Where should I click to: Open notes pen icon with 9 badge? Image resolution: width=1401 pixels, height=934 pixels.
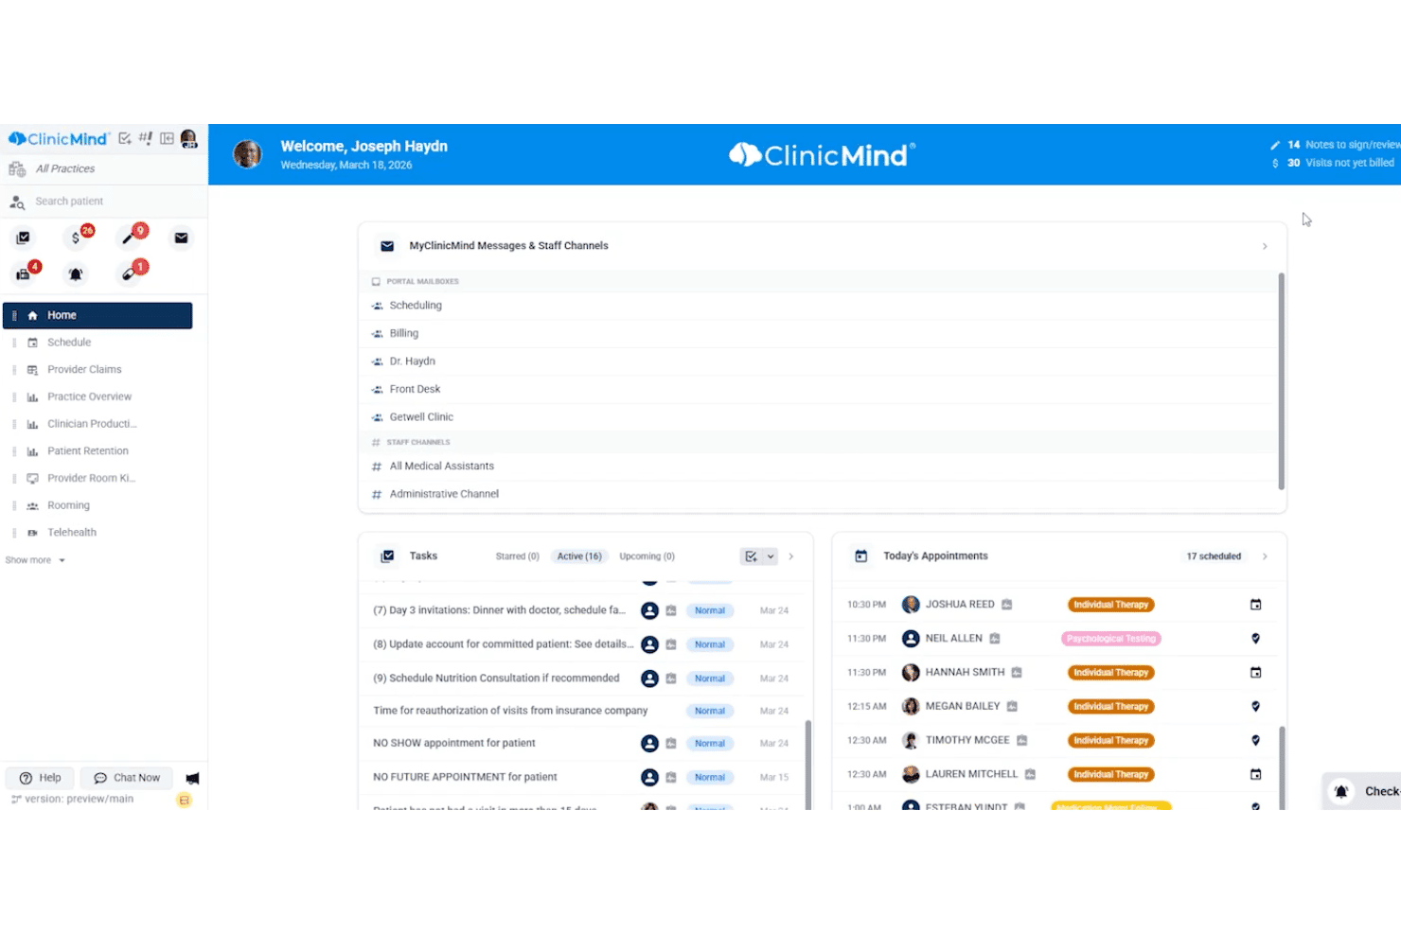(x=131, y=236)
